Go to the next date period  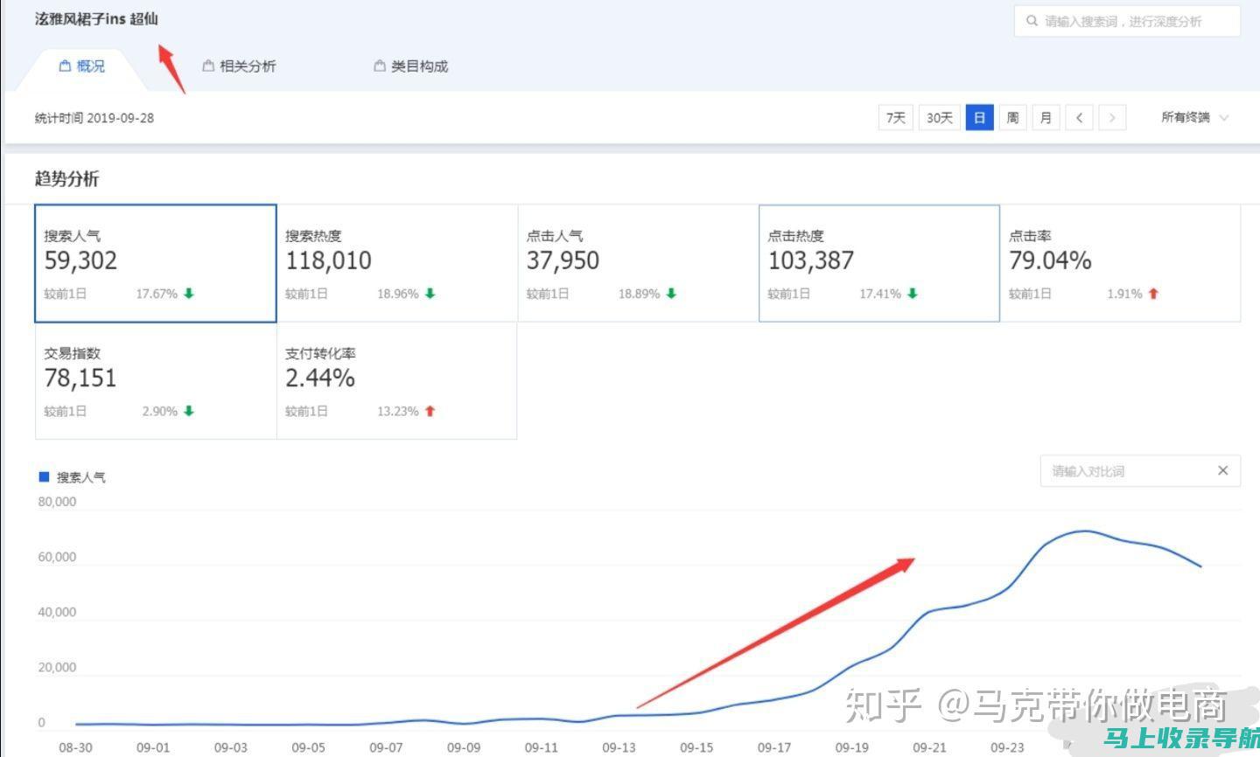click(1112, 117)
